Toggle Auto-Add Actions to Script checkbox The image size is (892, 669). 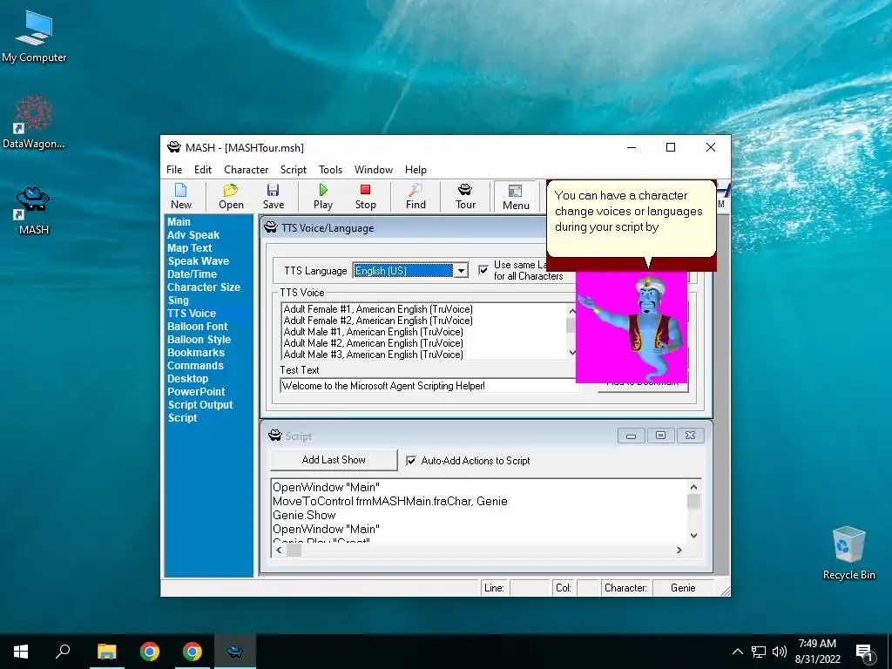tap(411, 461)
